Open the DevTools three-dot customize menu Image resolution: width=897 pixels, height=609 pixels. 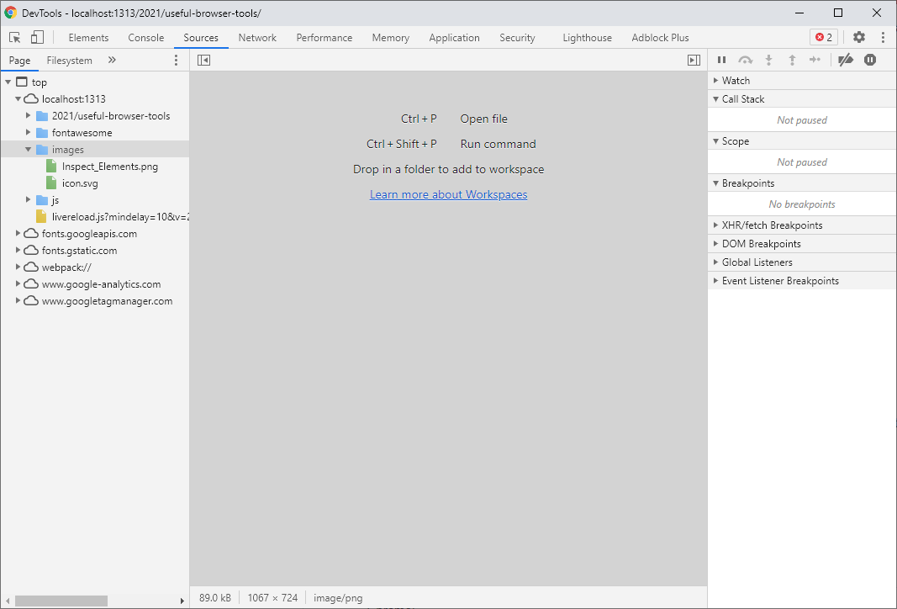point(883,37)
